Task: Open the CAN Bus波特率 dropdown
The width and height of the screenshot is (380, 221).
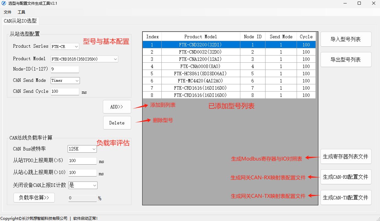Action: [82, 149]
